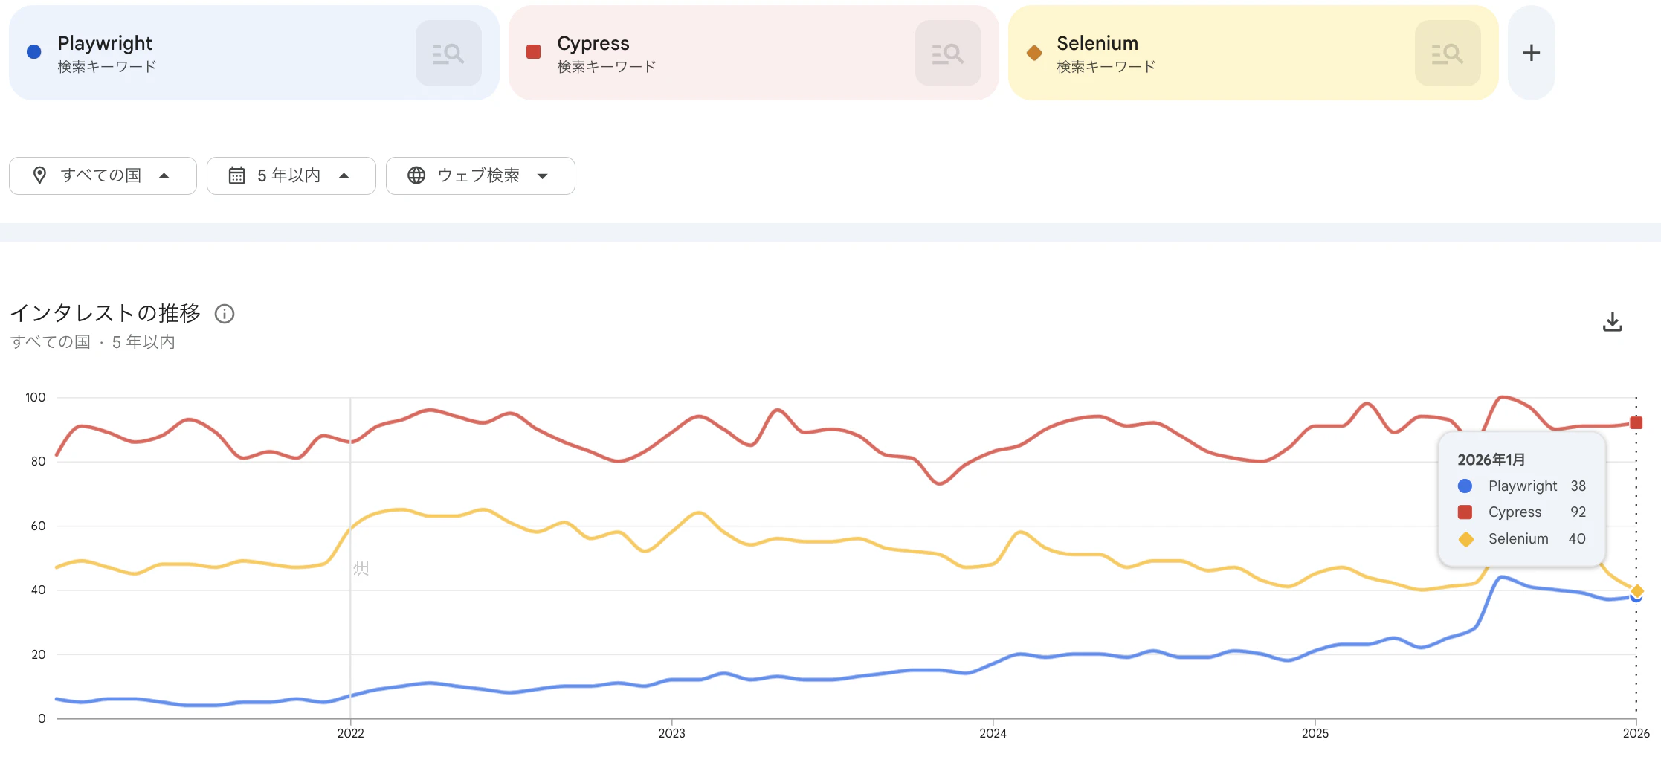Show info for インタレストの推移 heading
Screen dimensions: 1661x757
(x=225, y=314)
